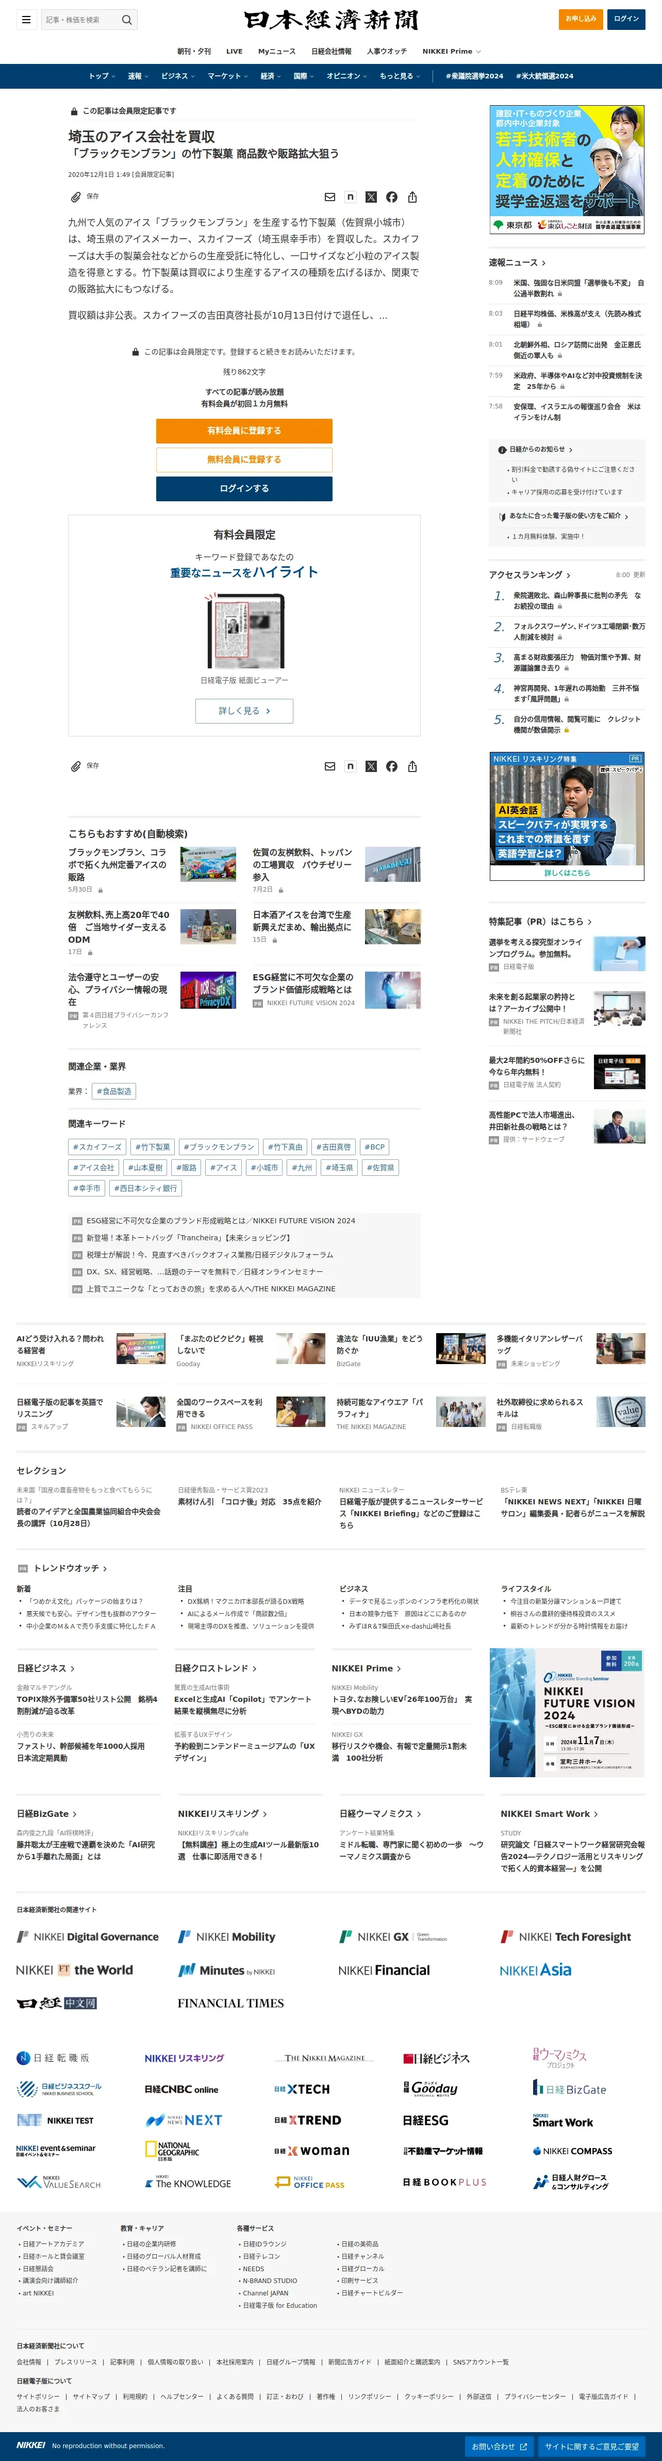Click the お問い合わせ footer button

coord(500,2446)
